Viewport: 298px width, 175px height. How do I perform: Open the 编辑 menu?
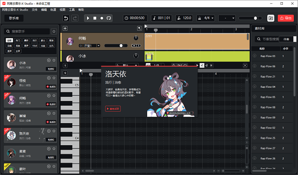[x=44, y=10]
